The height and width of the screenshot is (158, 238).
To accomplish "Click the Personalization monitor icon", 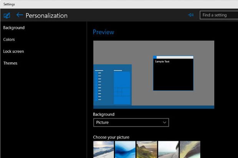I will pyautogui.click(x=7, y=15).
